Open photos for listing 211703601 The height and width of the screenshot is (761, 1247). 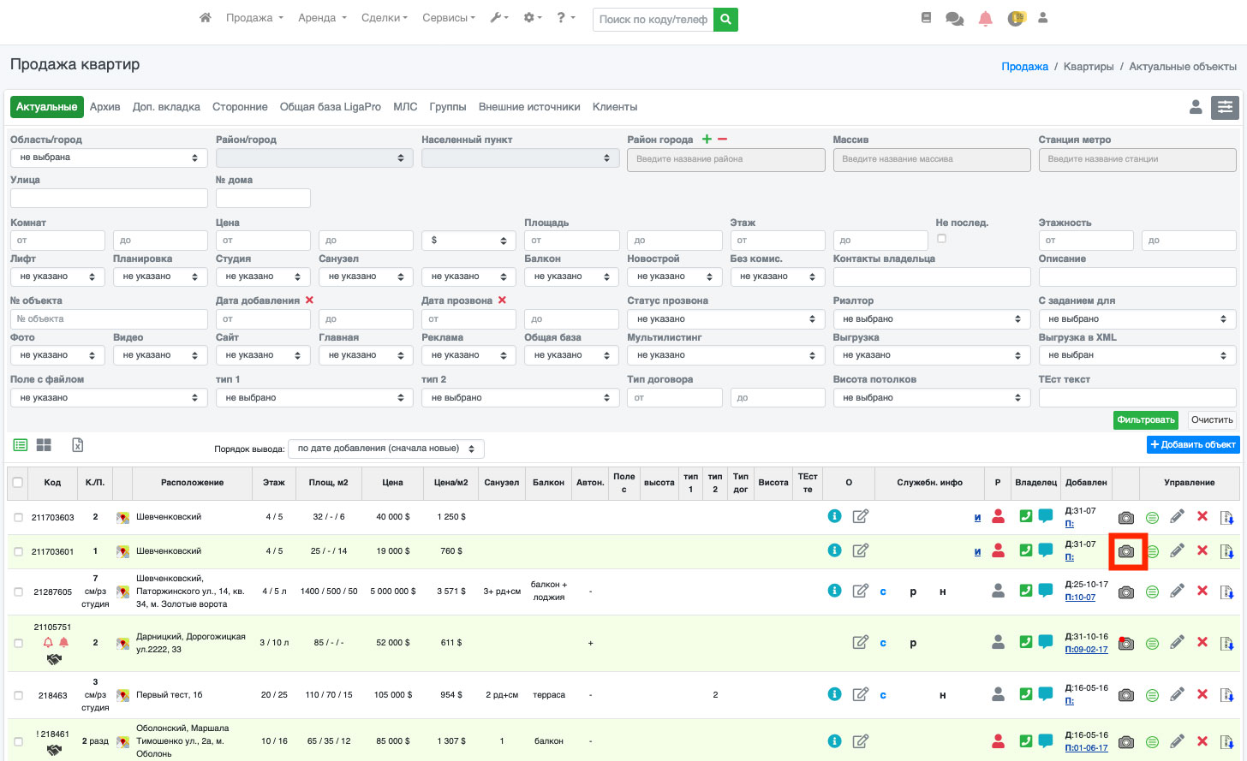click(x=1126, y=551)
